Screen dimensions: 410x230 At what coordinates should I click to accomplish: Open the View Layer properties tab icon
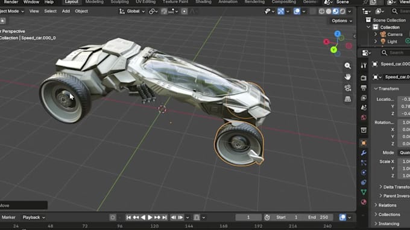tap(364, 98)
